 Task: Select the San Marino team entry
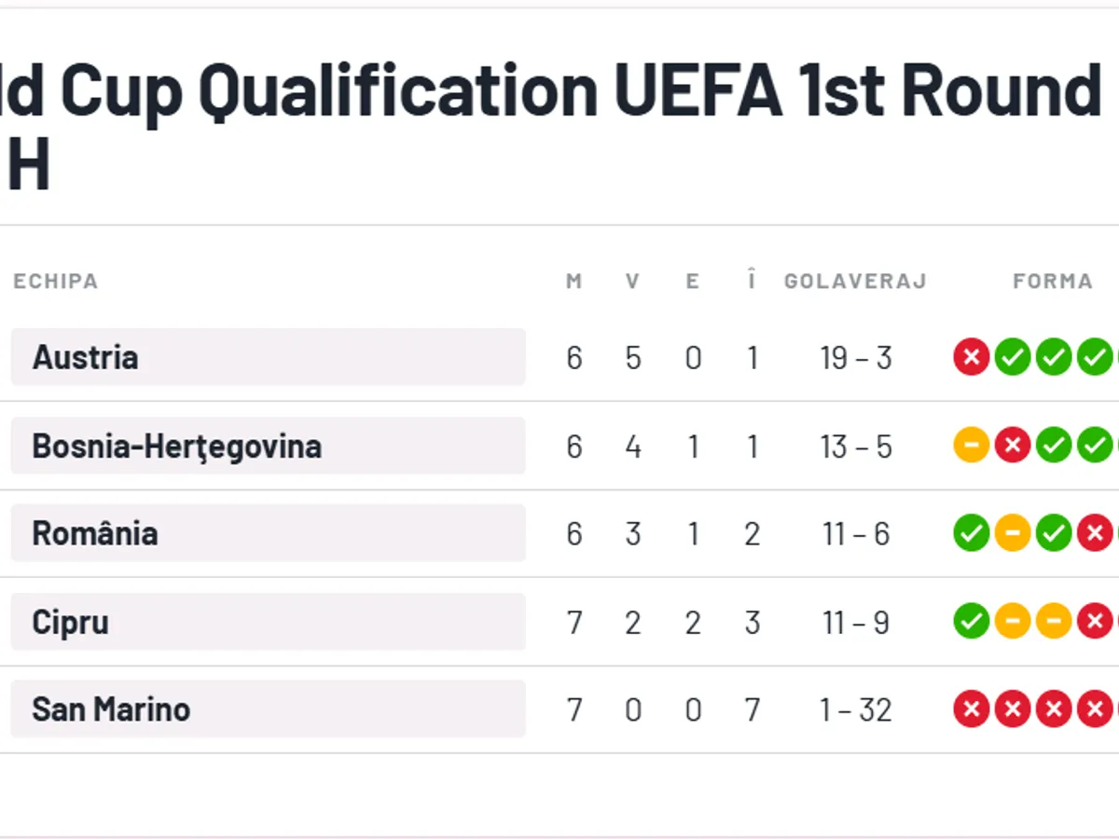(268, 710)
